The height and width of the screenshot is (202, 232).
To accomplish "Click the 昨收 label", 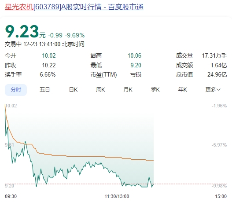I will tap(11, 65).
